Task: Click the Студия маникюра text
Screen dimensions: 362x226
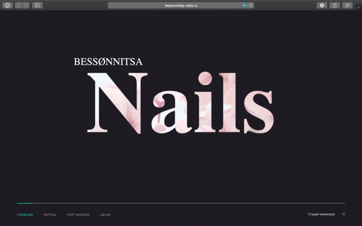Action: pos(321,214)
